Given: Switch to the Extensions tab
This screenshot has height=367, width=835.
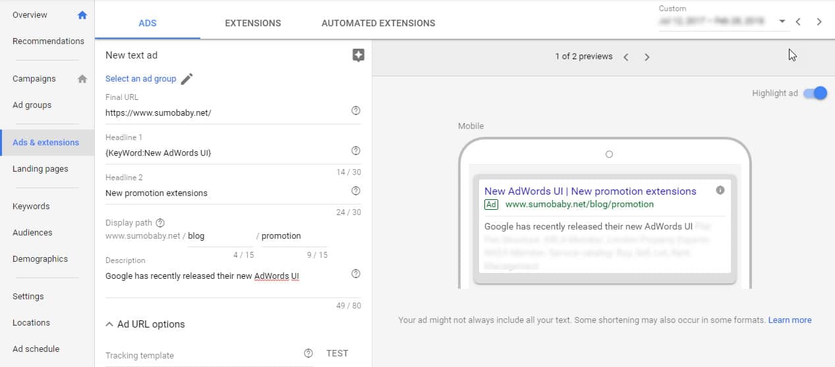Looking at the screenshot, I should pyautogui.click(x=252, y=23).
